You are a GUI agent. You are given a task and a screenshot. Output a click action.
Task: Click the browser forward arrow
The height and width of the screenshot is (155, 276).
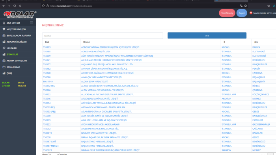coord(9,6)
